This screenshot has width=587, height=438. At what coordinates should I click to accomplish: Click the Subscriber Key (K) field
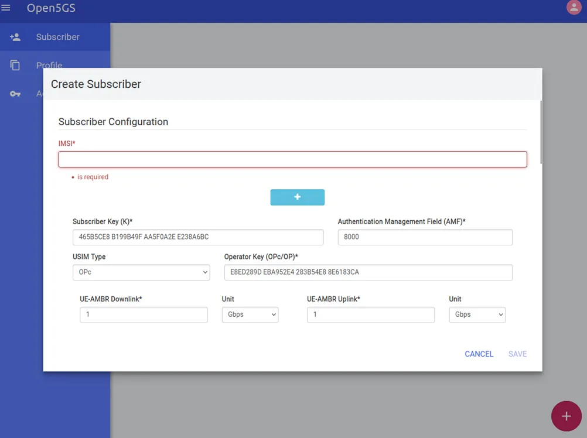(x=198, y=237)
